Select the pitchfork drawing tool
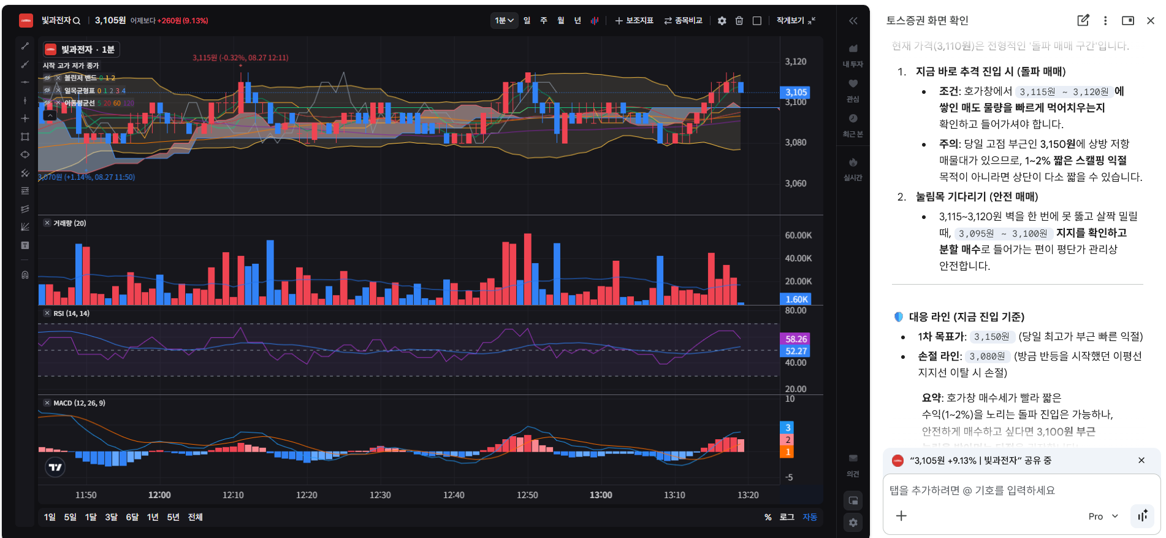The height and width of the screenshot is (538, 1166). (25, 173)
